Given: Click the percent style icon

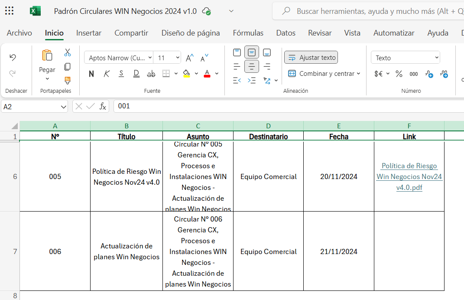Looking at the screenshot, I should point(399,74).
